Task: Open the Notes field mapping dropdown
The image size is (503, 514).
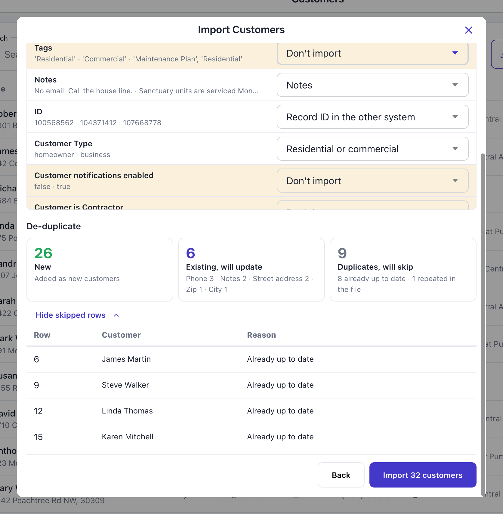Action: [372, 85]
